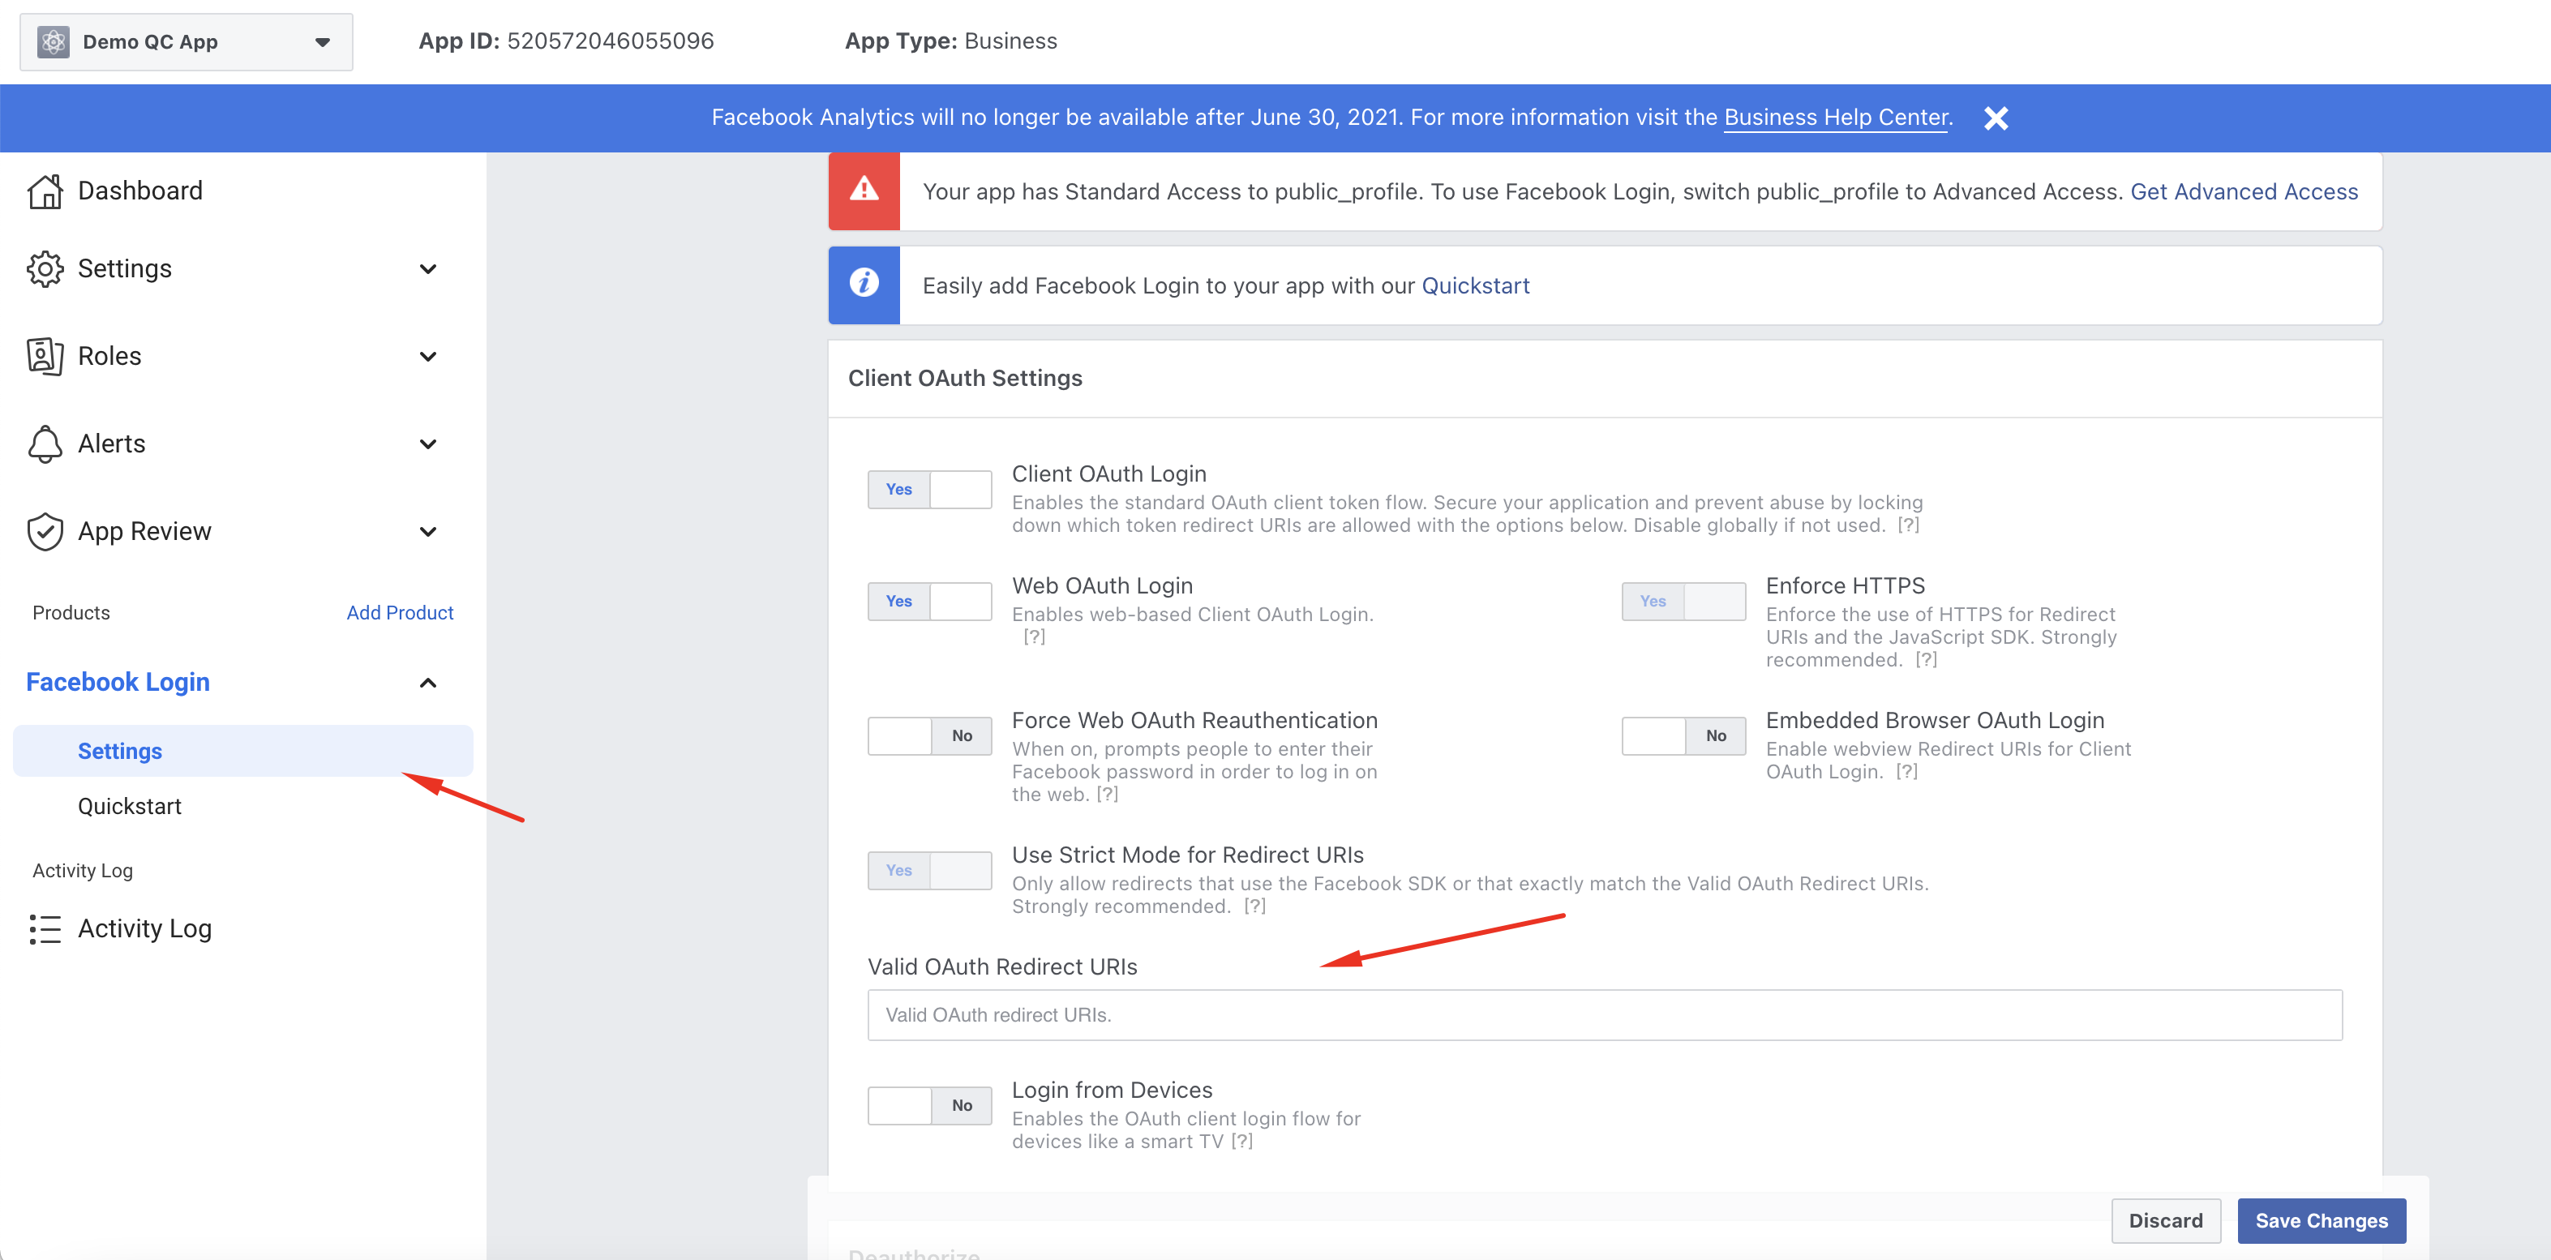Screen dimensions: 2551x1260
Task: Expand the Alerts sidebar chevron
Action: 428,444
